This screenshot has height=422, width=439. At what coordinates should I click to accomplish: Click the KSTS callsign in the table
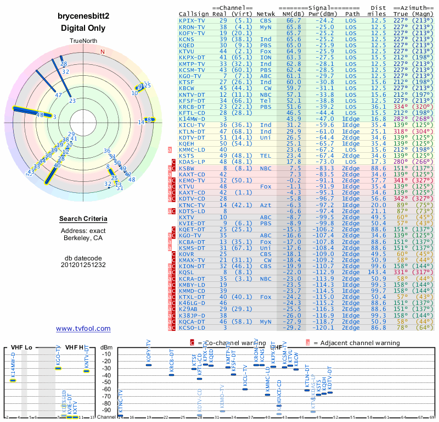tap(187, 156)
